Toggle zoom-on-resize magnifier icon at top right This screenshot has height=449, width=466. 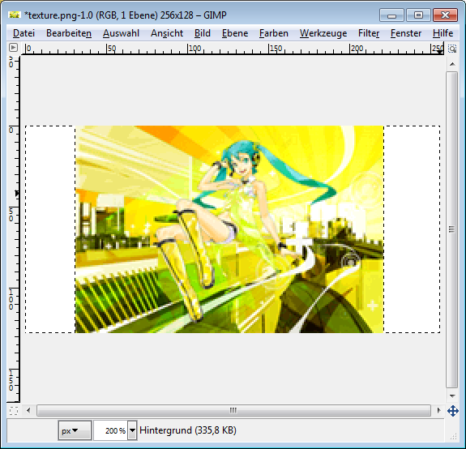452,49
